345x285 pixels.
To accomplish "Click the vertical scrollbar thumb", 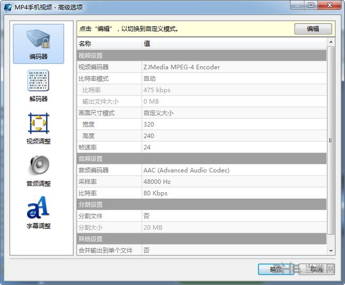I will (x=331, y=140).
